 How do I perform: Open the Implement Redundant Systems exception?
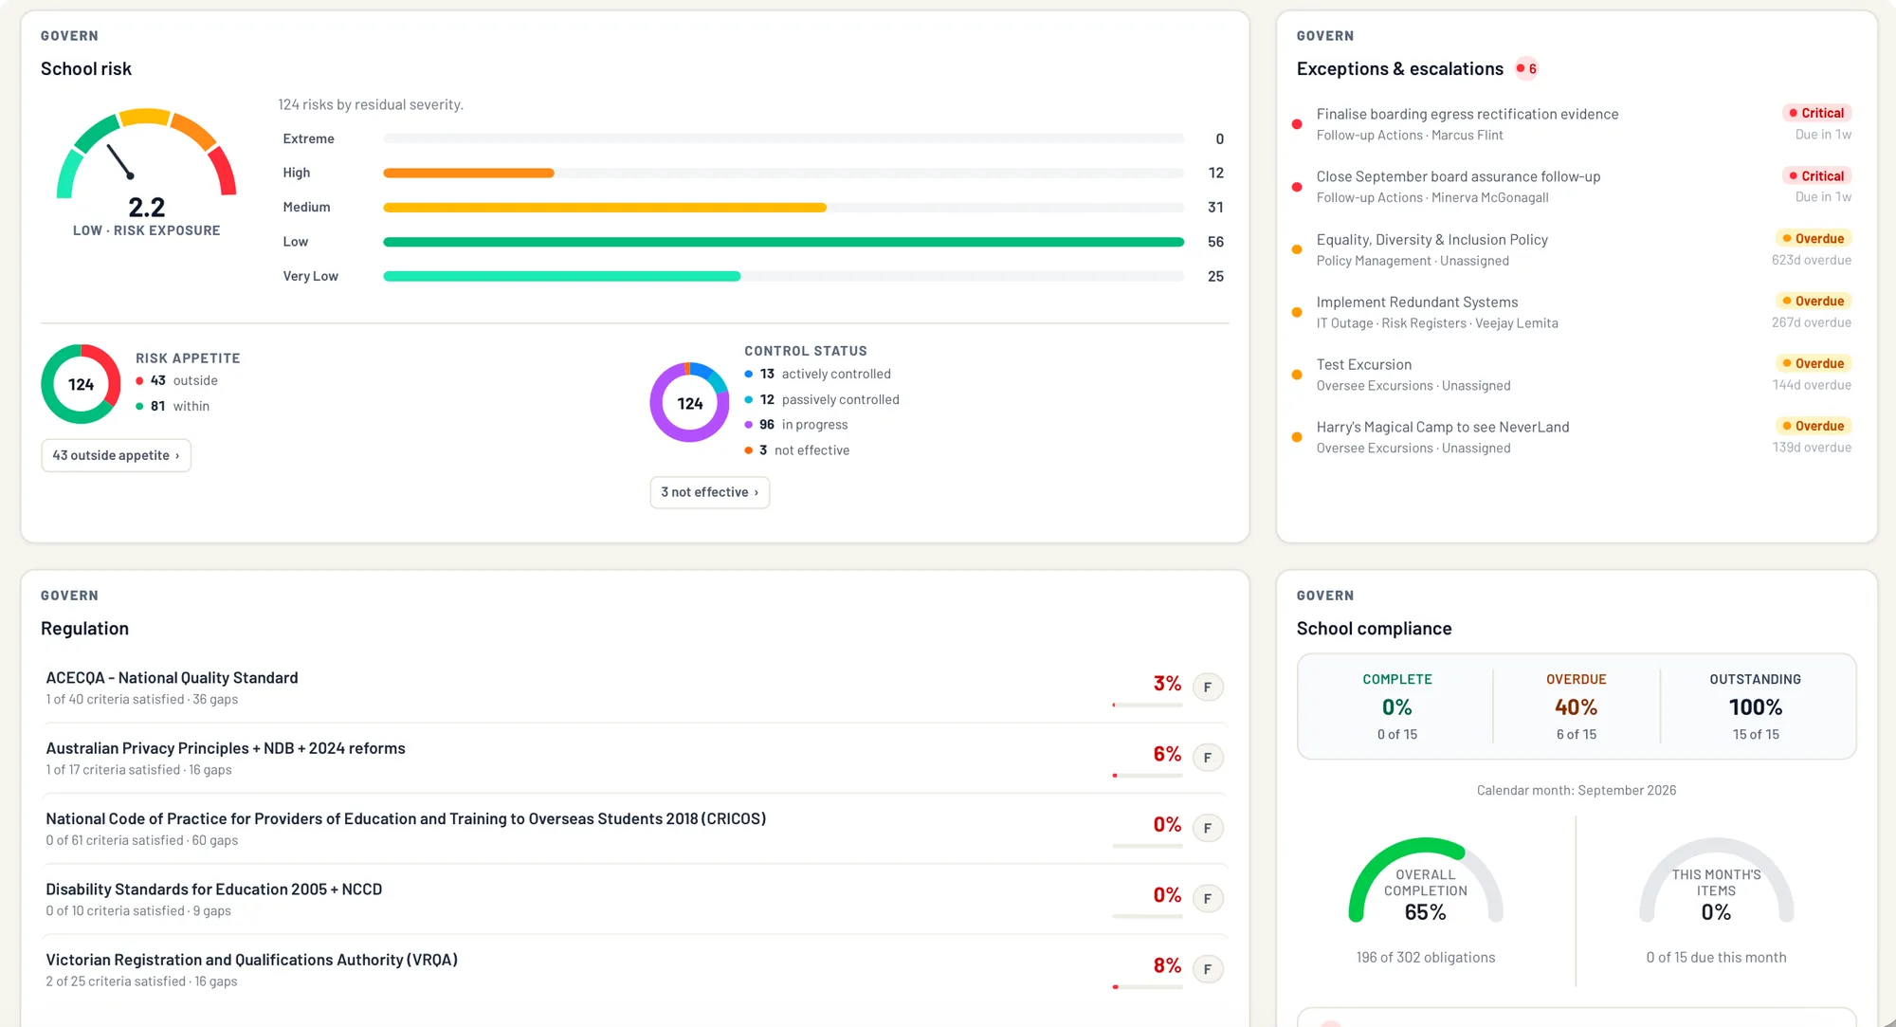click(x=1574, y=311)
